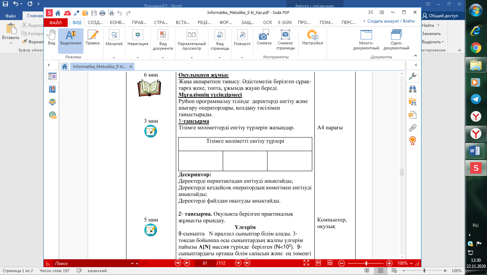Go to the next page arrow
Screen dimensions: 487x275
point(238,263)
